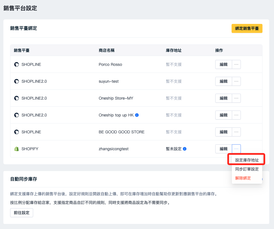This screenshot has width=274, height=229.
Task: Click the Shopify bag logo icon
Action: pyautogui.click(x=16, y=149)
